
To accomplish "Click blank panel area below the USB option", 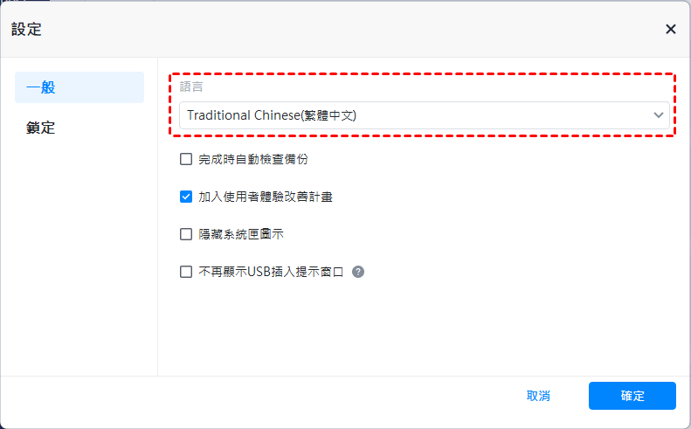I will point(419,332).
